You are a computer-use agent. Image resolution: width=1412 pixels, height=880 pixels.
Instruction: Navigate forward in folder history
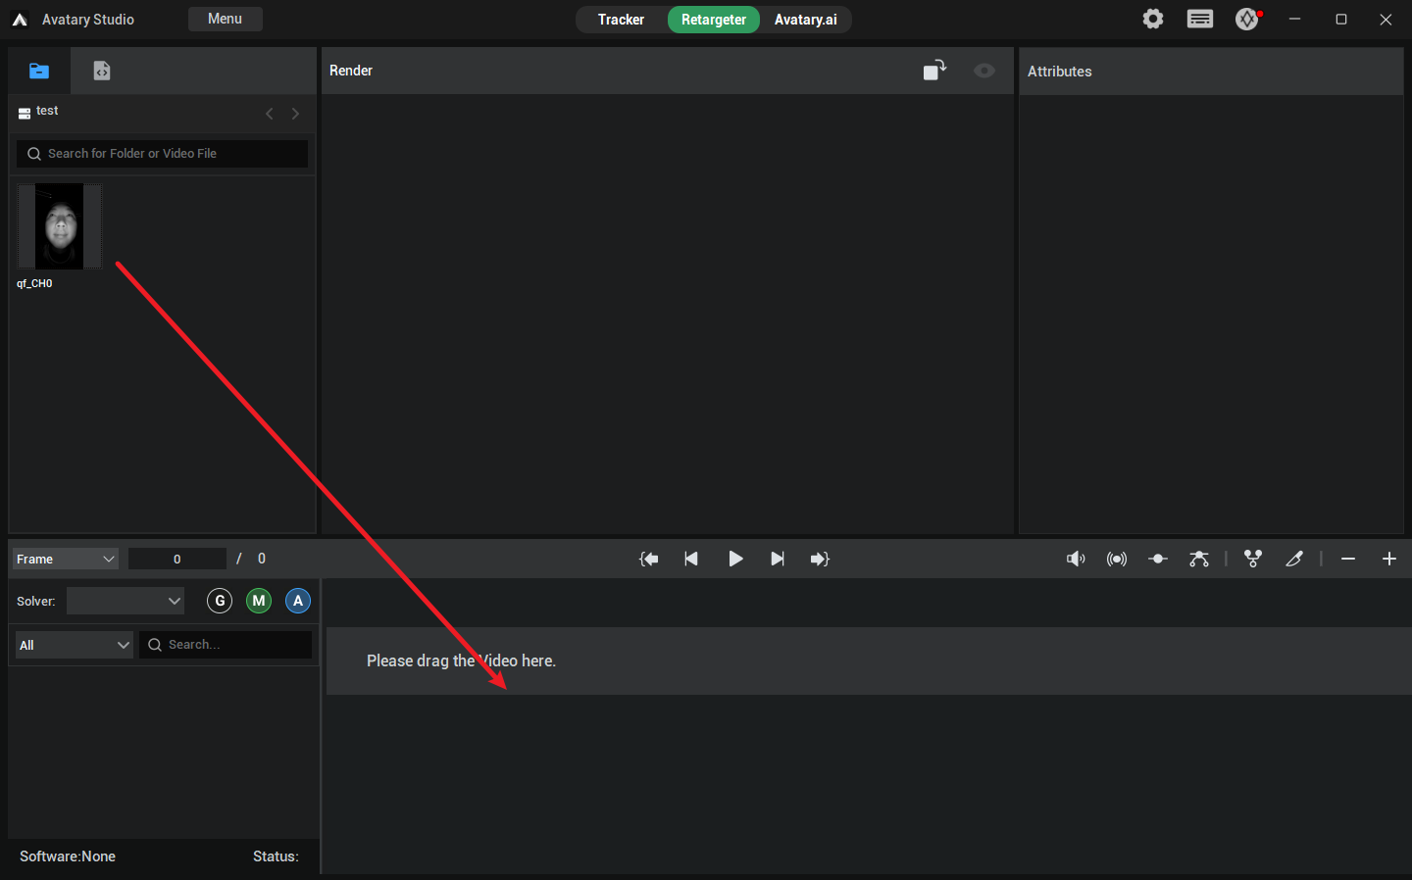[295, 114]
